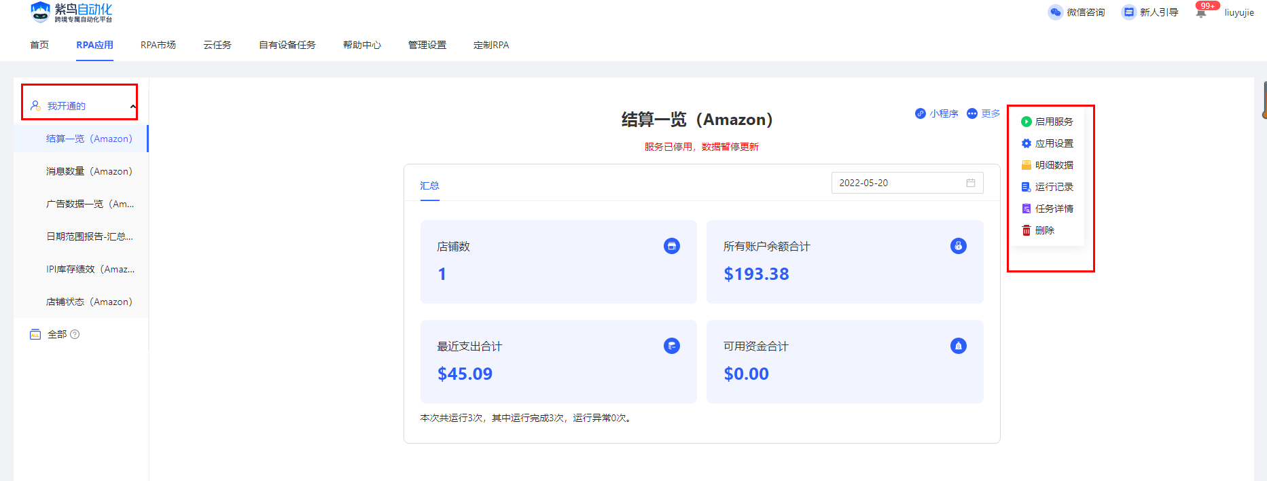Click the liuyujie username
The width and height of the screenshot is (1267, 481).
(x=1239, y=12)
